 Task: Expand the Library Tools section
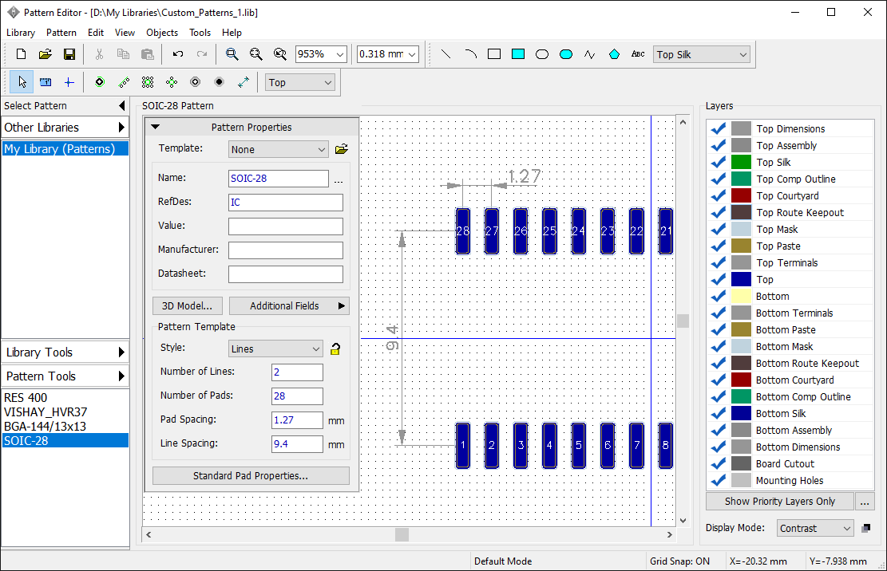point(65,352)
